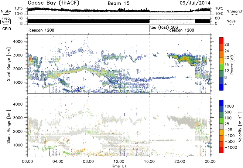This screenshot has height=168, width=243.
Task: Click the 'Nave' legend label
Action: click(x=231, y=21)
